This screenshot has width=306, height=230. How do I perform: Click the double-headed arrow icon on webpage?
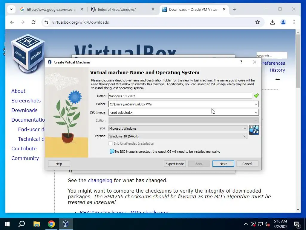click(278, 79)
